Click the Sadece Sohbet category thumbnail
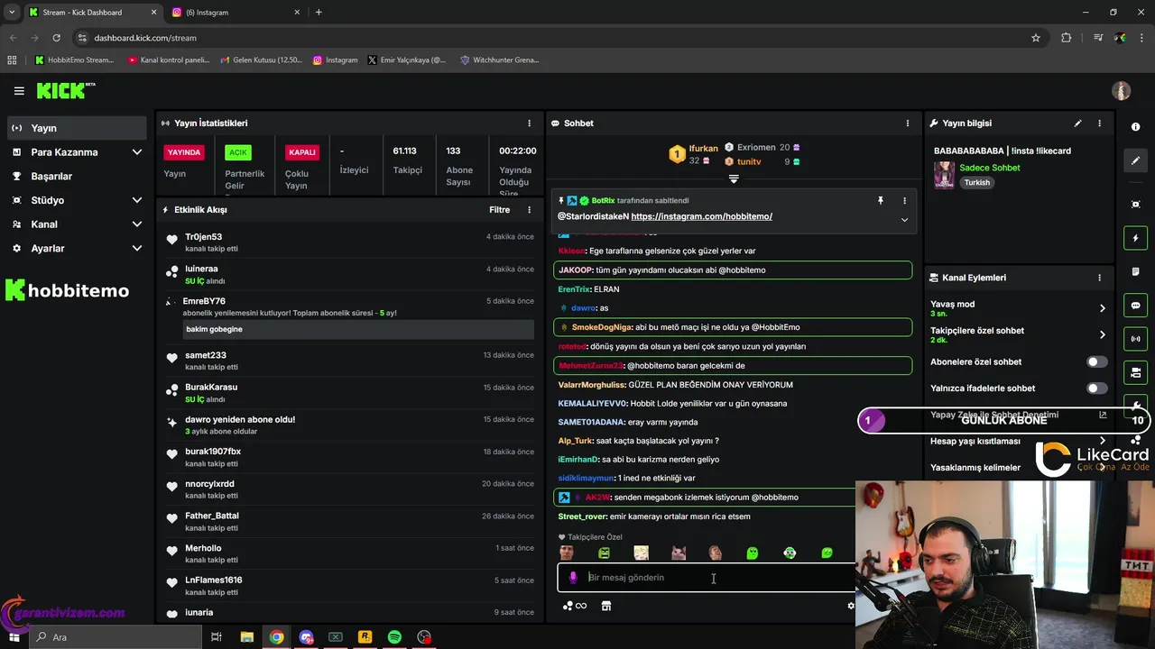1155x649 pixels. tap(944, 175)
